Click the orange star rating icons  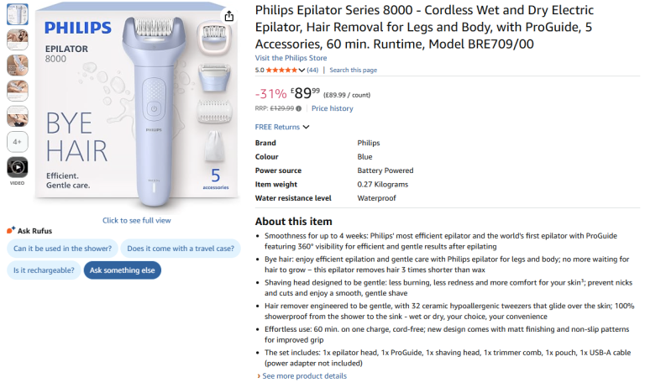[x=281, y=70]
